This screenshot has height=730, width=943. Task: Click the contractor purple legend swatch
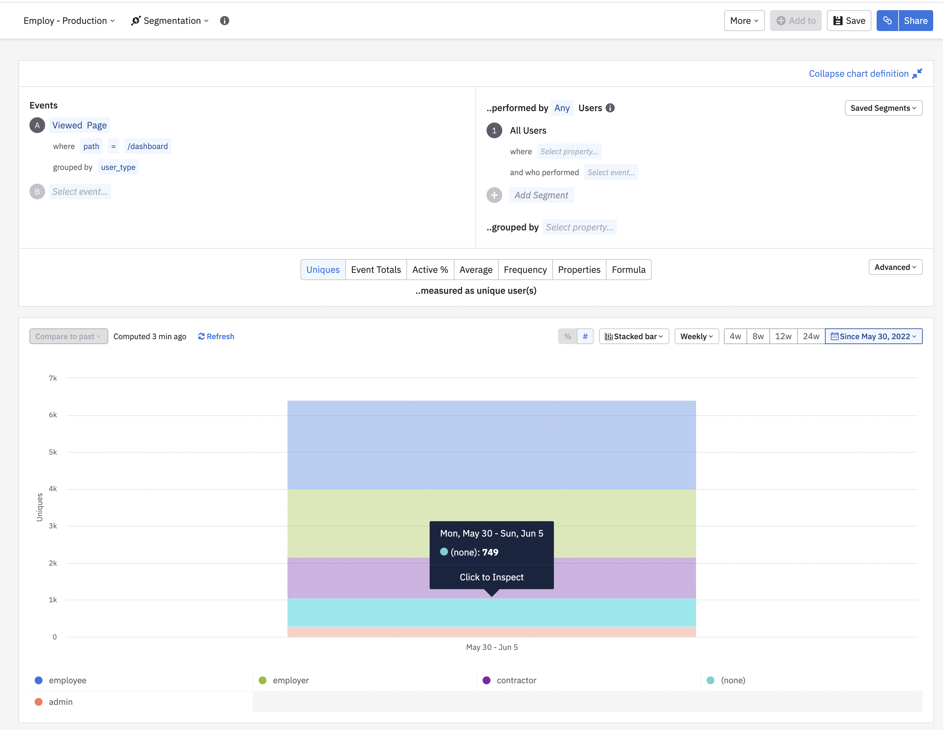(487, 680)
